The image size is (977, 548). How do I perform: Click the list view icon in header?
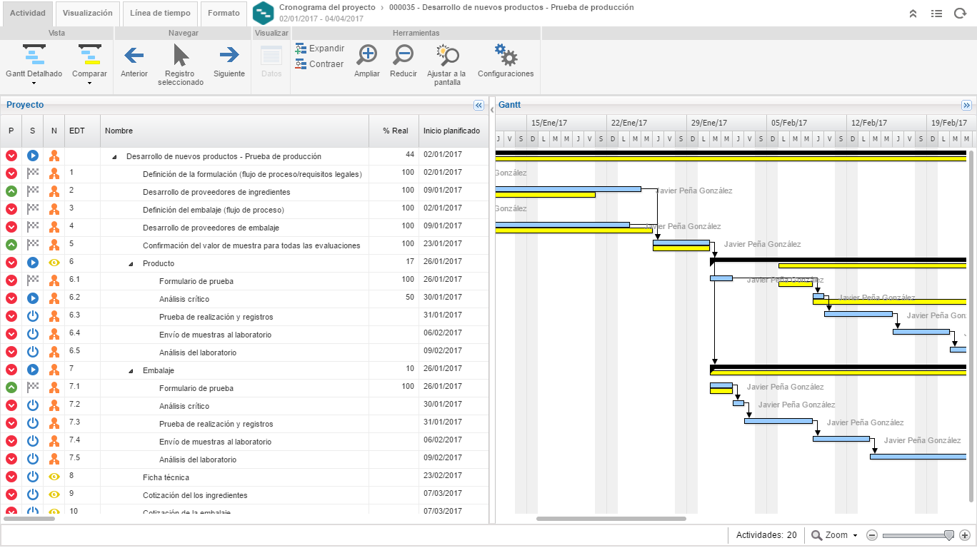936,13
